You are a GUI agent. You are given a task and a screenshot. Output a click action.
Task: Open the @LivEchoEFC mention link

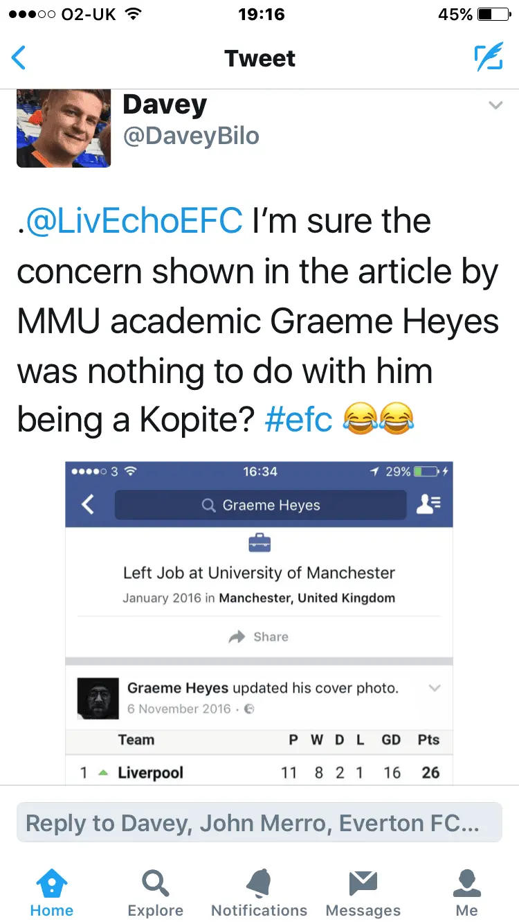136,222
